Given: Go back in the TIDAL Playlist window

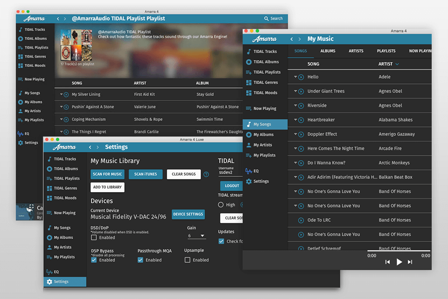Looking at the screenshot, I should (58, 19).
